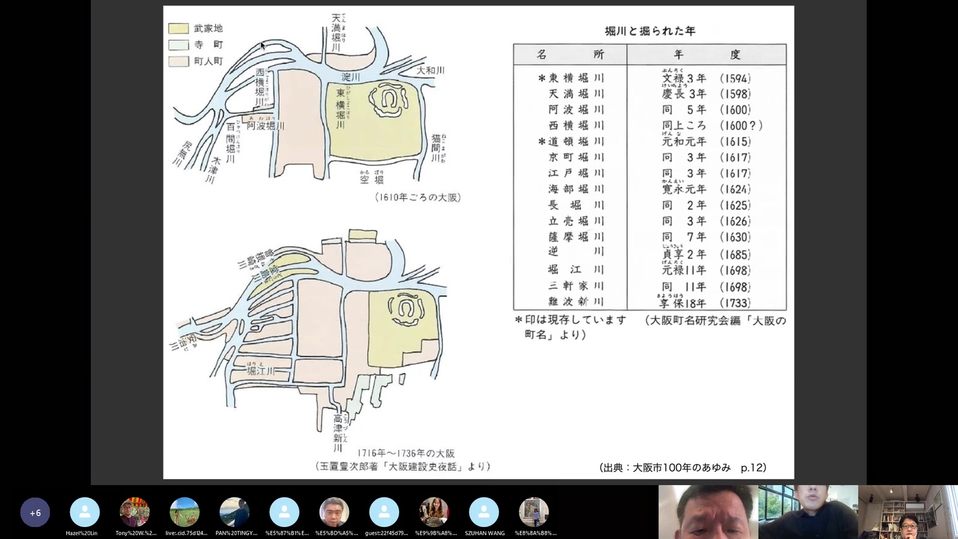Image resolution: width=958 pixels, height=539 pixels.
Task: Click the source citation 大阪市100年のあゆみ p.12
Action: coord(683,468)
